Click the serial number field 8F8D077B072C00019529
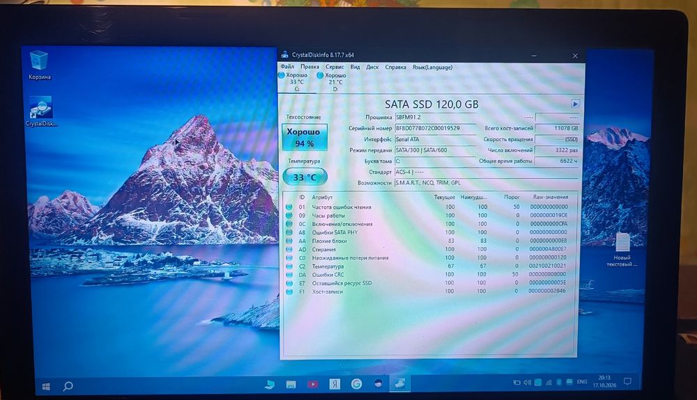 click(x=435, y=128)
